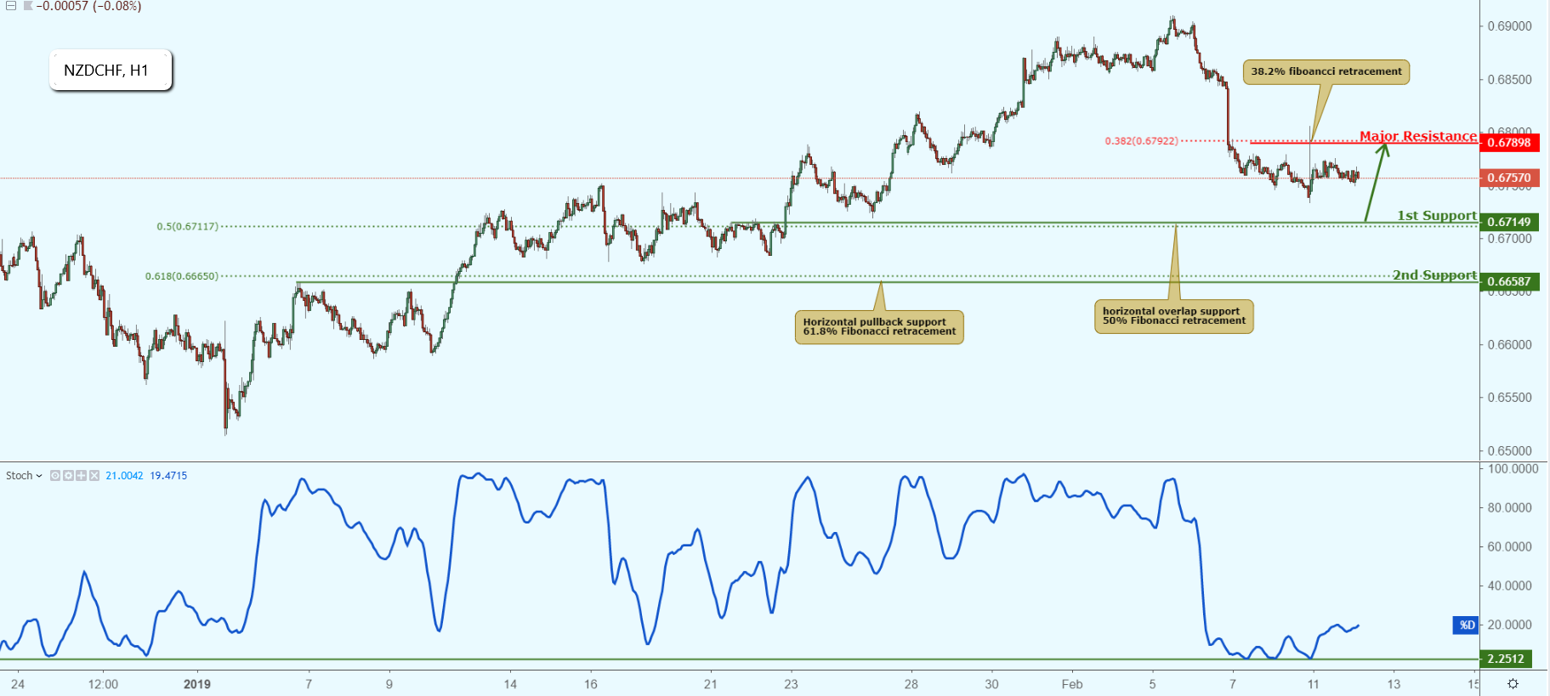Click the 12:00 label on time axis

[103, 684]
